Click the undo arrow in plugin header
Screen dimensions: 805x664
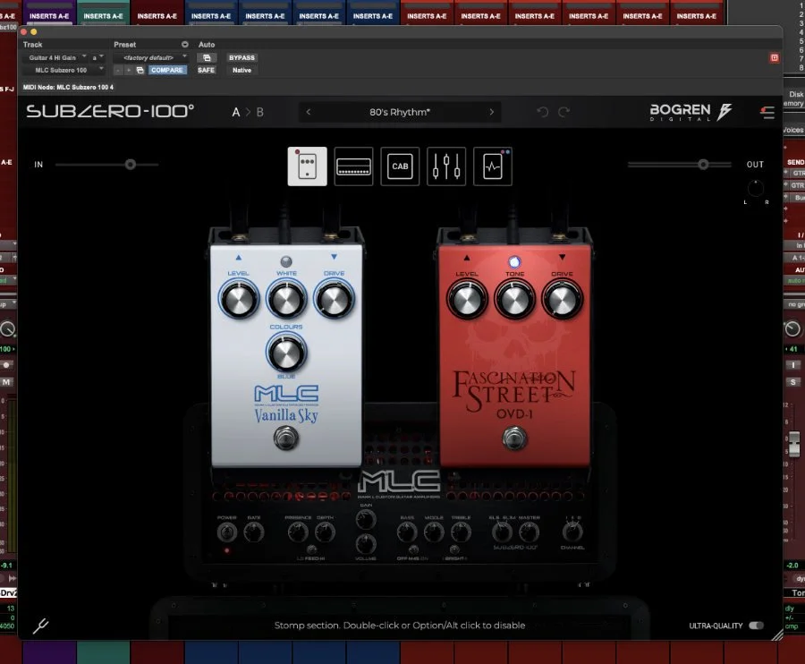click(543, 112)
